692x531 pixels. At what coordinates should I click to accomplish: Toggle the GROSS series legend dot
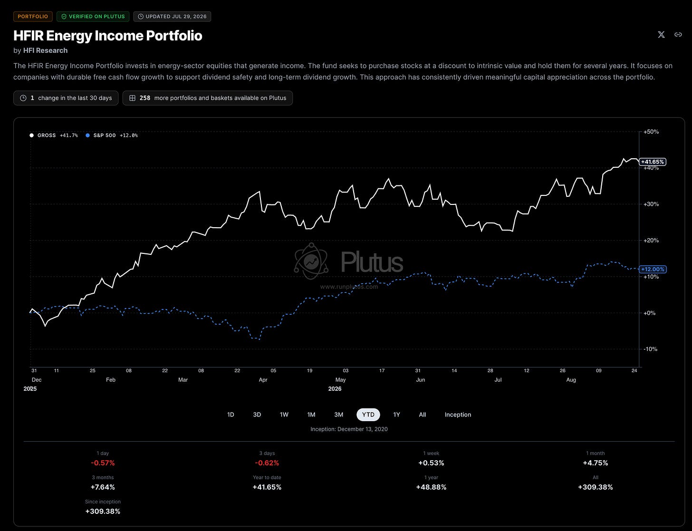(32, 135)
